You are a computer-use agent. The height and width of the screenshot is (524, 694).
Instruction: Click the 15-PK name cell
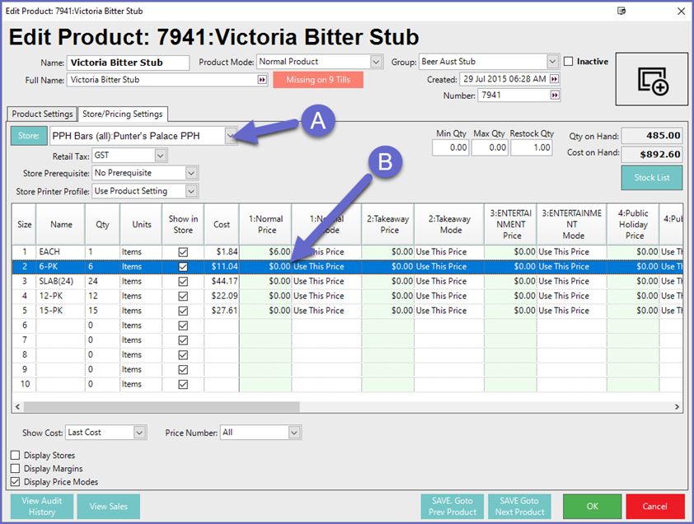[60, 311]
